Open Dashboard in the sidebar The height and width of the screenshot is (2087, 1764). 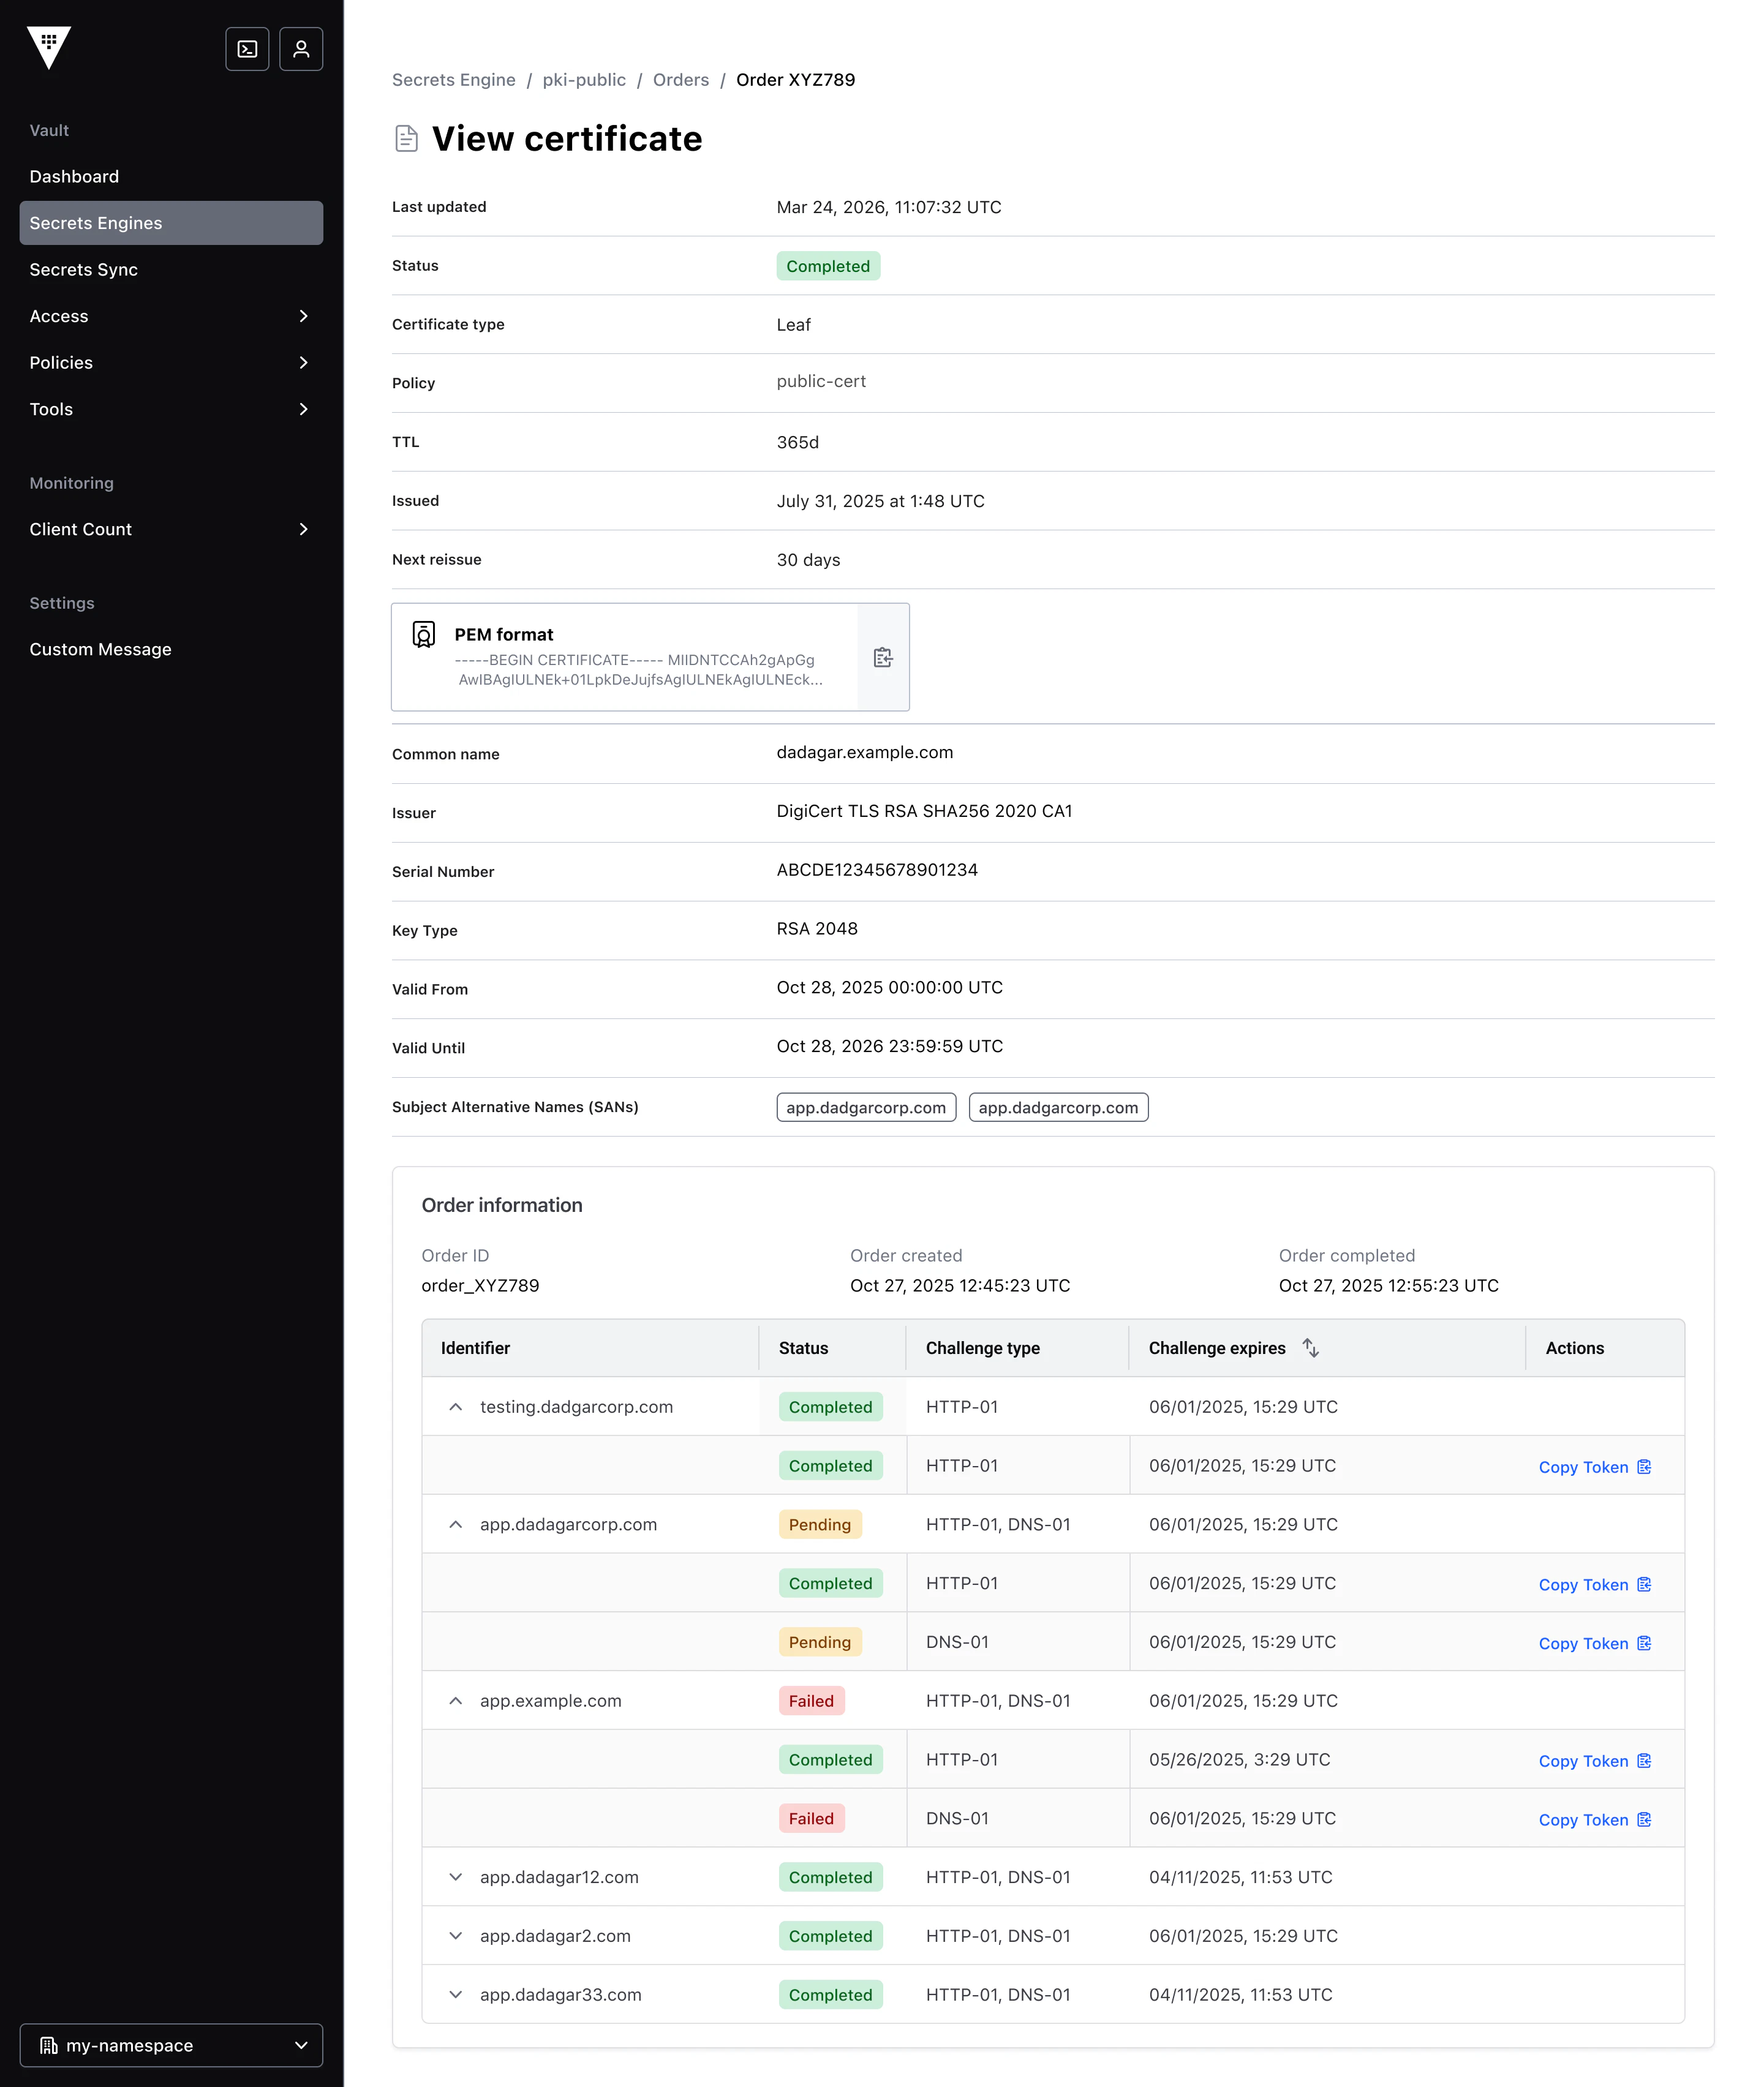tap(171, 176)
